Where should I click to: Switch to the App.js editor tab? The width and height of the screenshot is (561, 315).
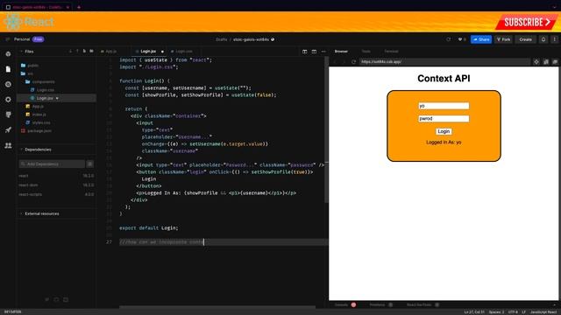tap(109, 52)
